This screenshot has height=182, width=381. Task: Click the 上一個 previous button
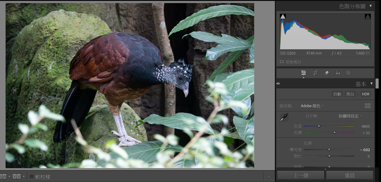point(300,175)
